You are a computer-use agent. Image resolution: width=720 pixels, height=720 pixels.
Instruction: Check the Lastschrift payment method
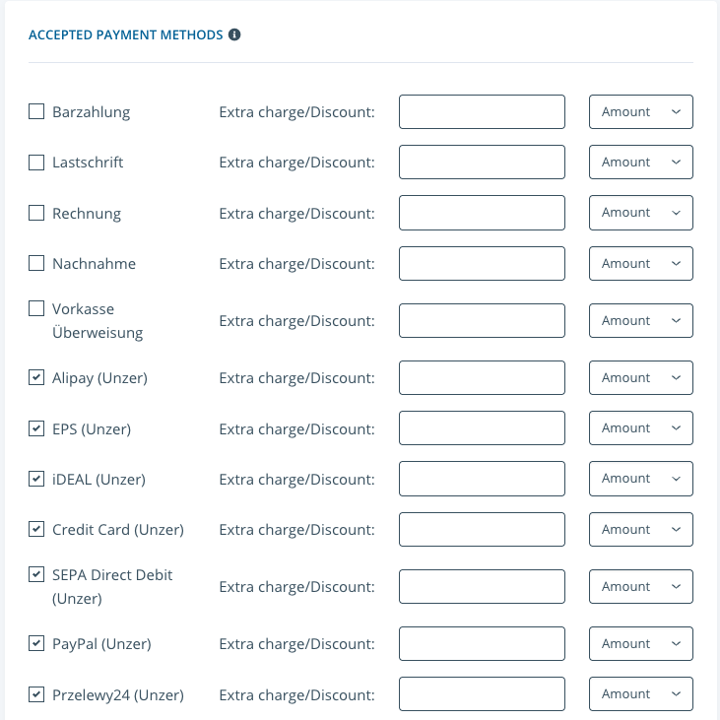tap(36, 162)
